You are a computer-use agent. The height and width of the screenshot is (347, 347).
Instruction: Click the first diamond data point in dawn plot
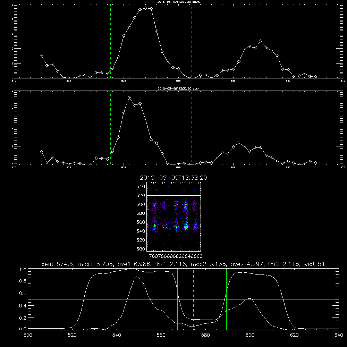tap(41, 55)
